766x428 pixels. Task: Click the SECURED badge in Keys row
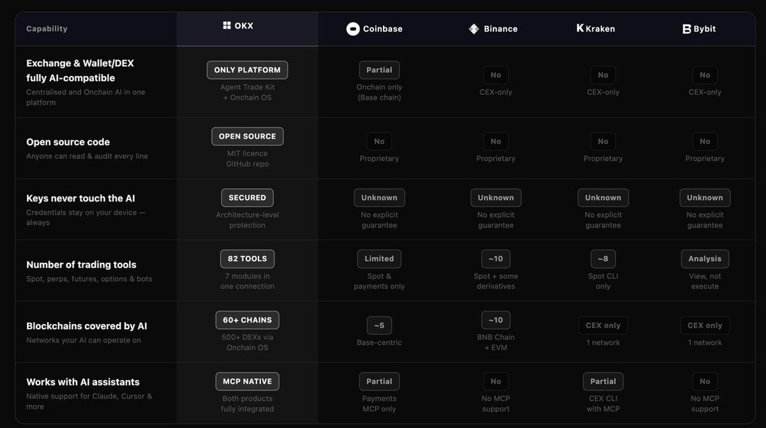247,197
